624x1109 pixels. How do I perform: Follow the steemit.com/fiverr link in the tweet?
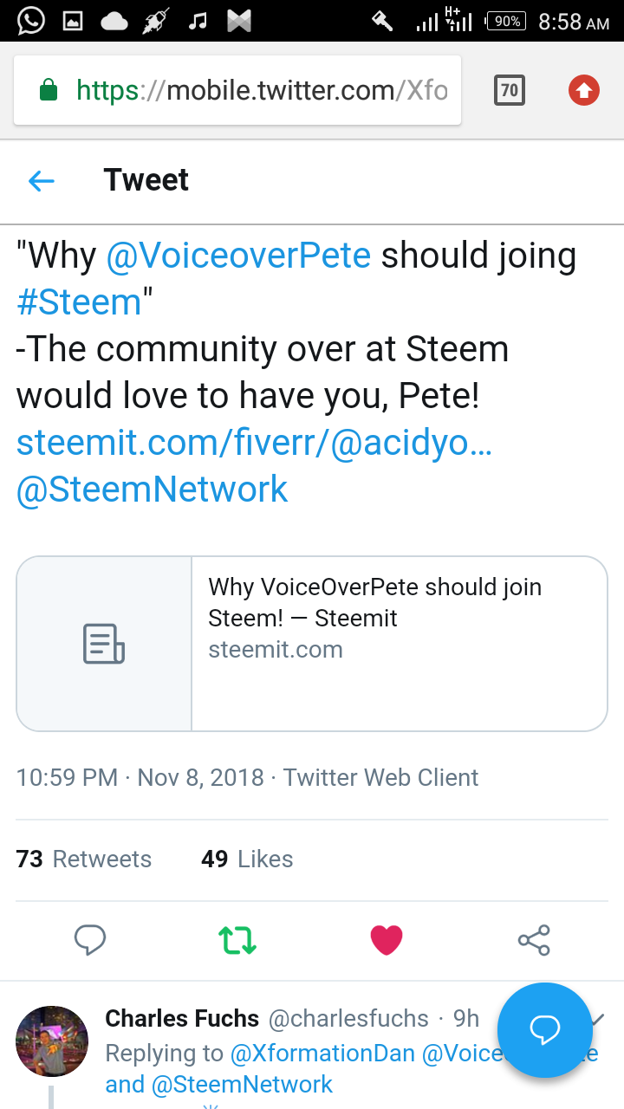[254, 443]
